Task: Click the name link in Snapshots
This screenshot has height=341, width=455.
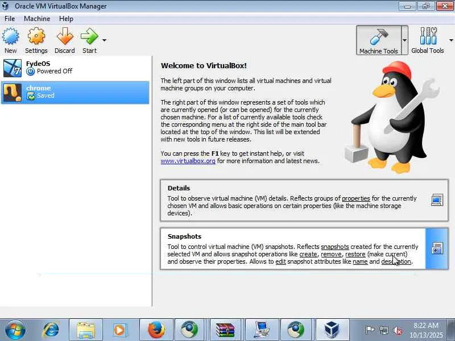Action: [x=360, y=261]
